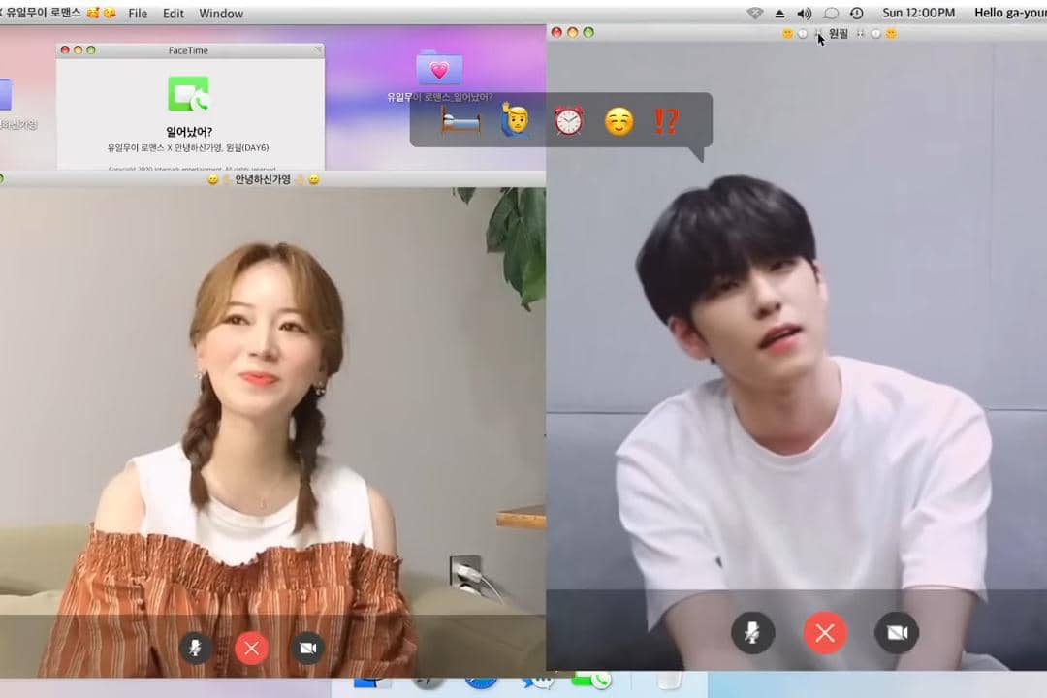Open the 유일무이 로맨스 app menu

[44, 13]
